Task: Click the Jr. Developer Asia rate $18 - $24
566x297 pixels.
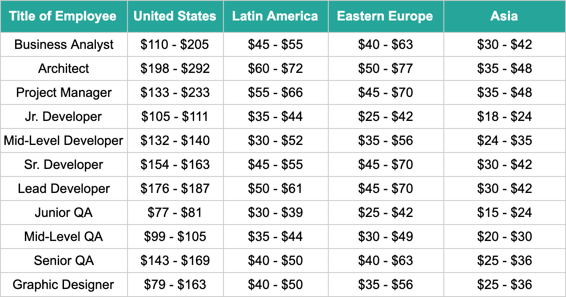Action: pos(504,116)
